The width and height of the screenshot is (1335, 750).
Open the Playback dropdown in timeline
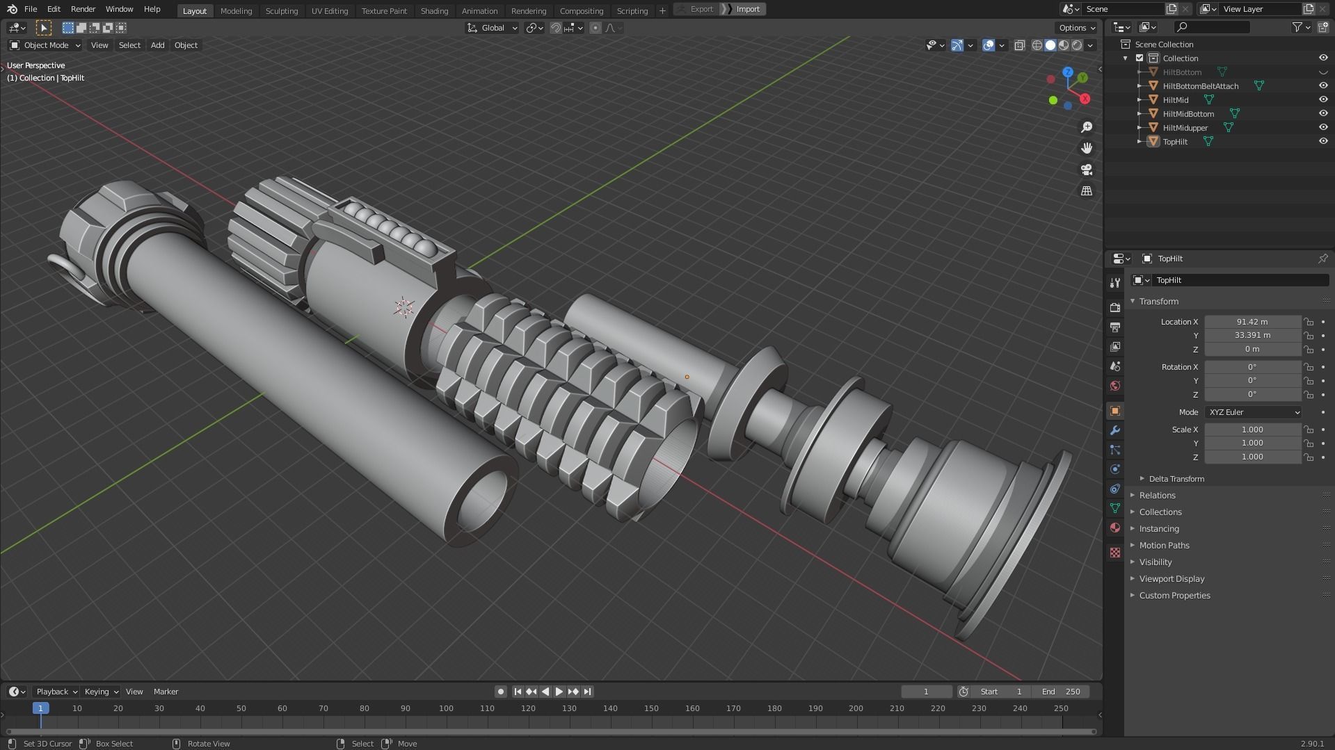56,692
